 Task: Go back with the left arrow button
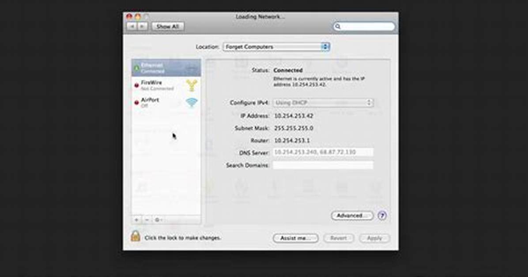132,26
